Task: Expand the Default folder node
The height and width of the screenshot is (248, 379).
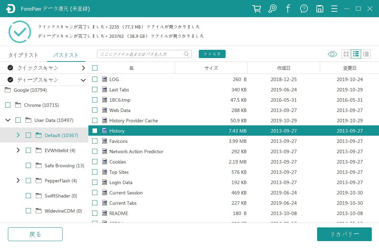Action: pos(18,135)
